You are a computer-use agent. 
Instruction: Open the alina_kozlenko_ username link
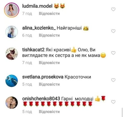[x=39, y=28]
